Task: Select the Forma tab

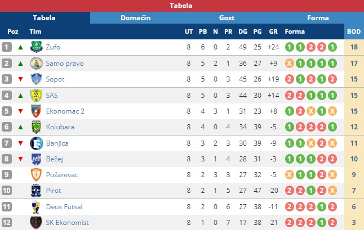Action: [x=318, y=18]
